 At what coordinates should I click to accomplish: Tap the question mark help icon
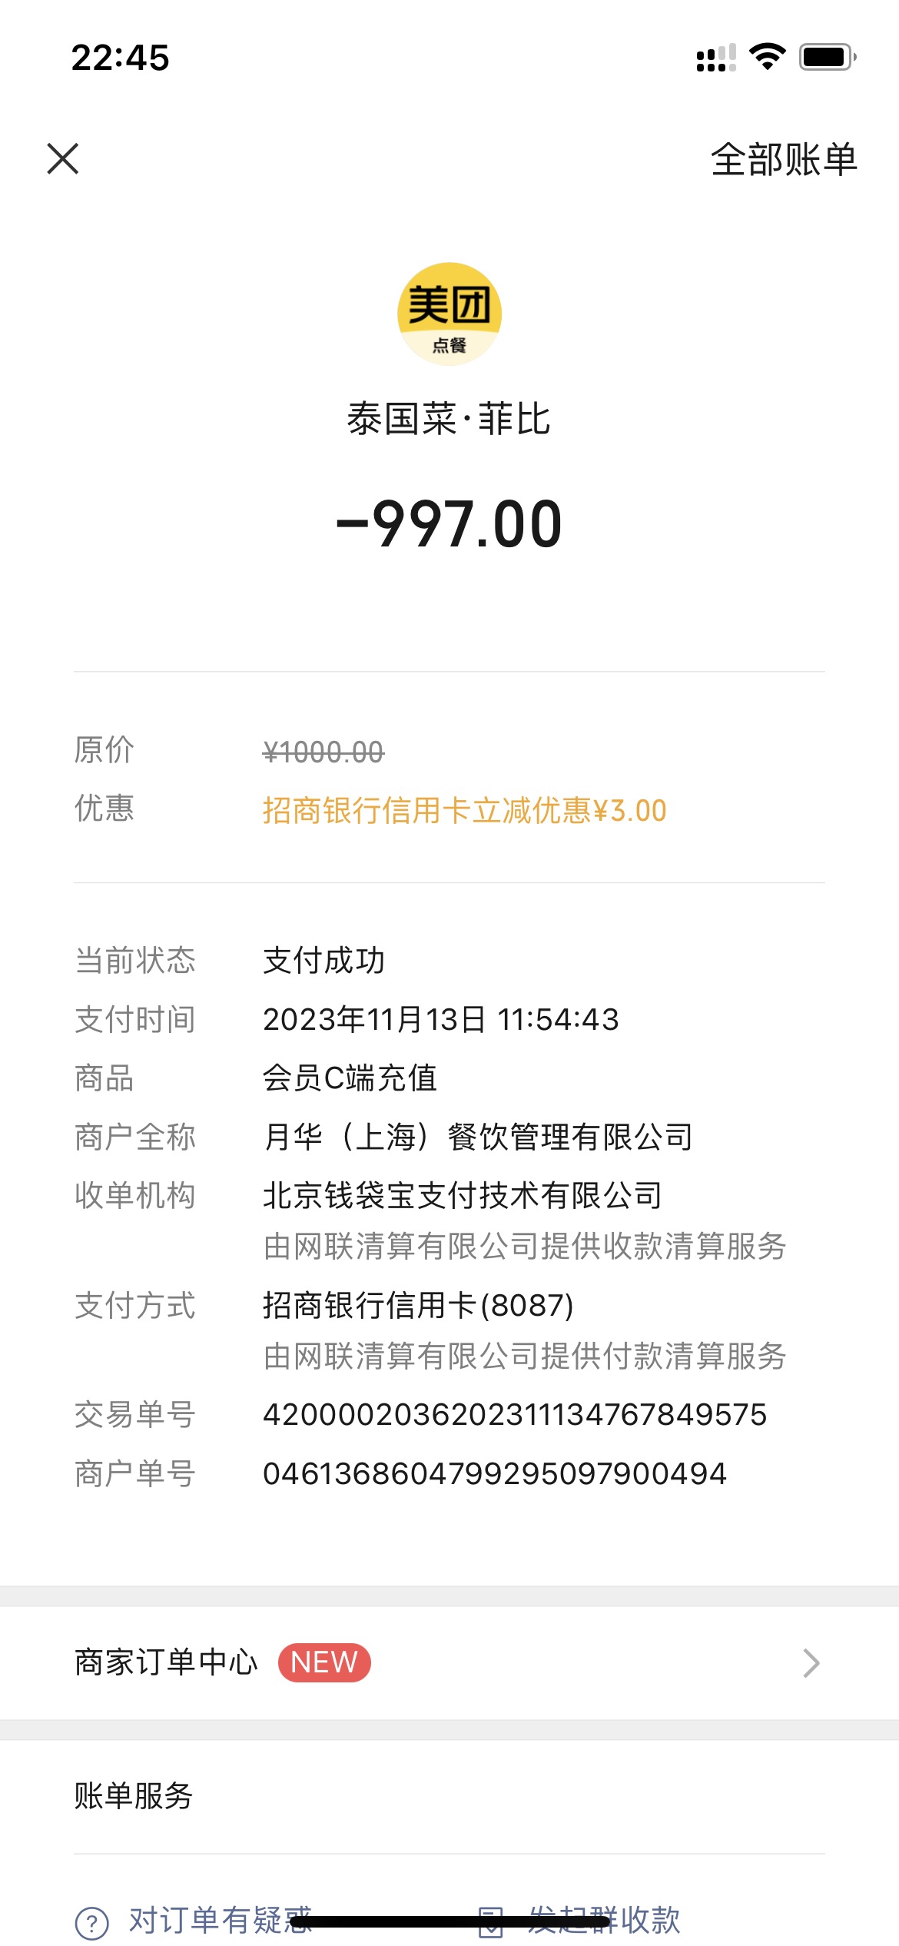92,1924
